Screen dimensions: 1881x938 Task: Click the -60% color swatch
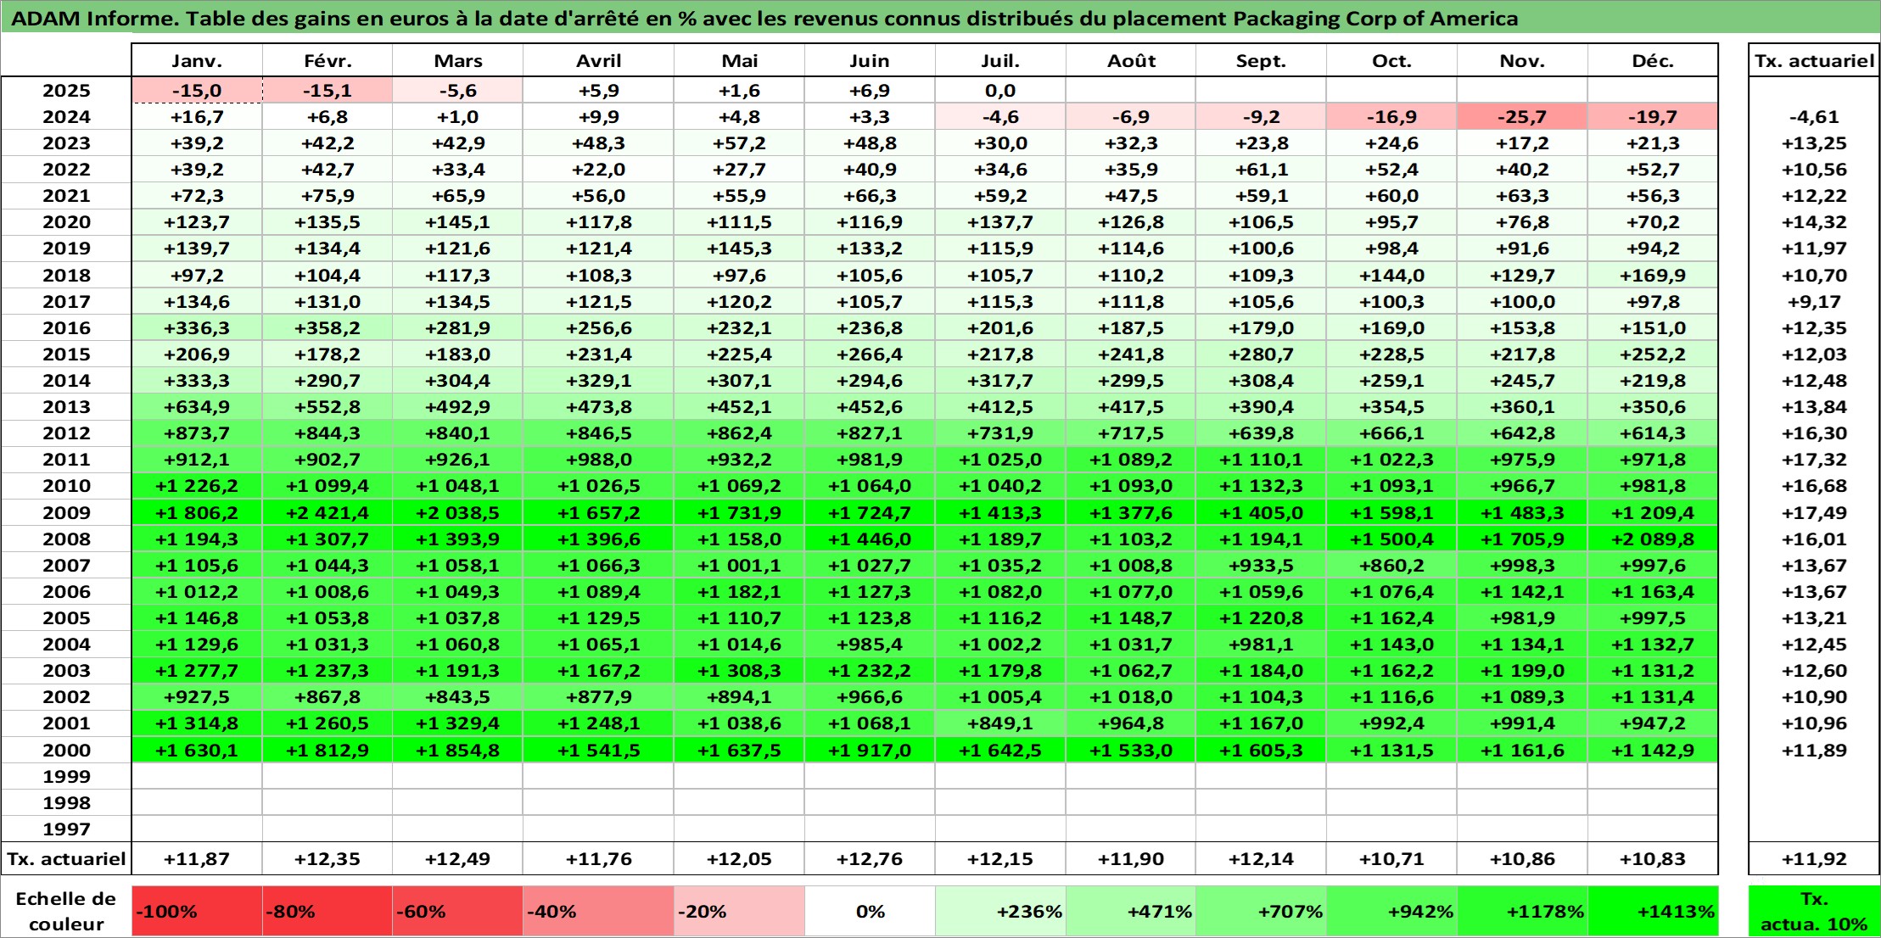tap(458, 912)
